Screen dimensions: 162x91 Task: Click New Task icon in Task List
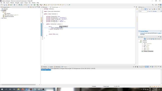tap(142, 9)
